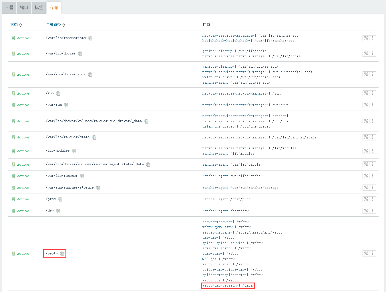The width and height of the screenshot is (386, 292).
Task: Open the 标签 tab
Action: tap(39, 7)
